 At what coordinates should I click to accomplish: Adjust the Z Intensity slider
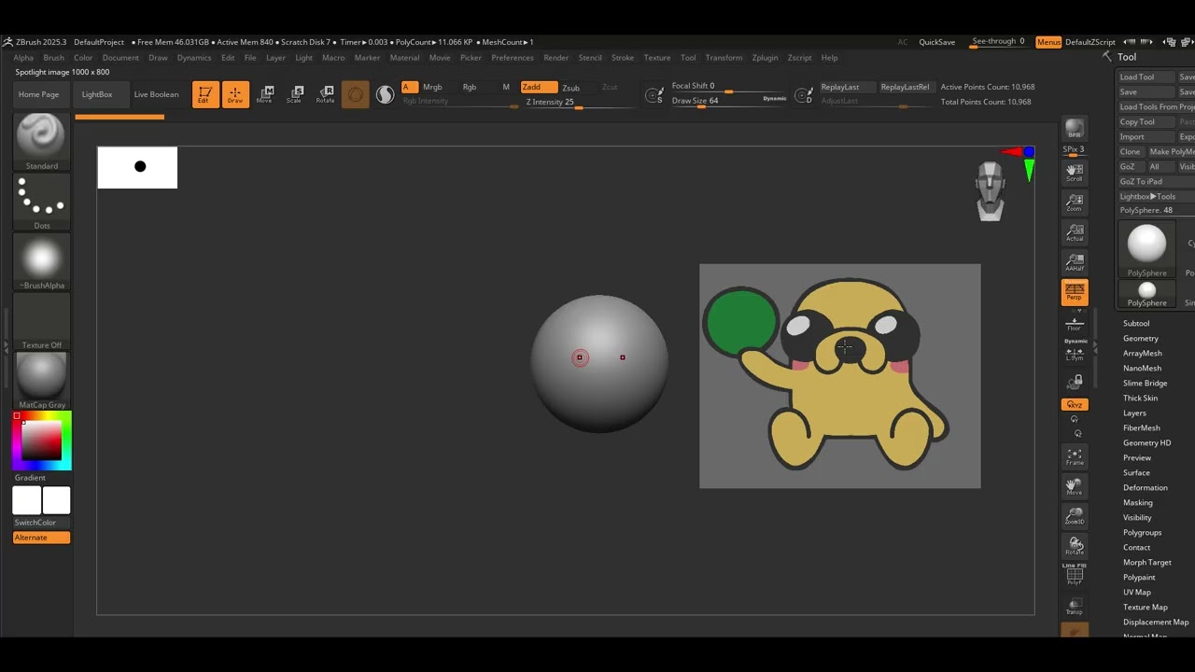coord(578,103)
